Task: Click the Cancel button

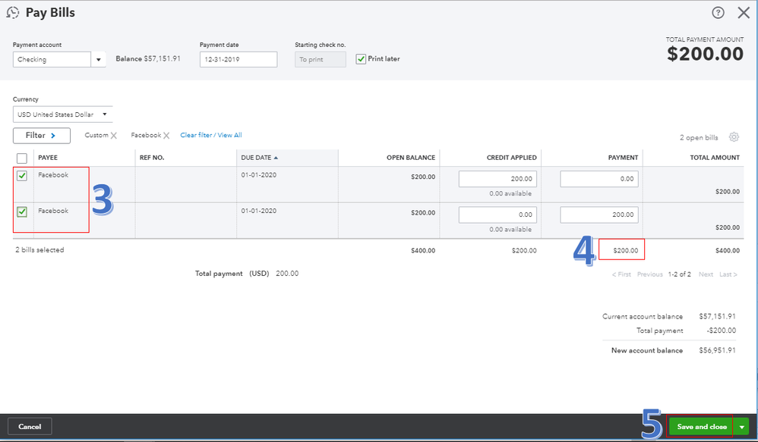Action: pos(30,427)
